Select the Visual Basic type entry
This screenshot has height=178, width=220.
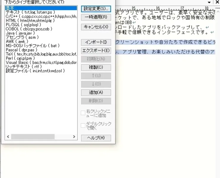point(41,63)
